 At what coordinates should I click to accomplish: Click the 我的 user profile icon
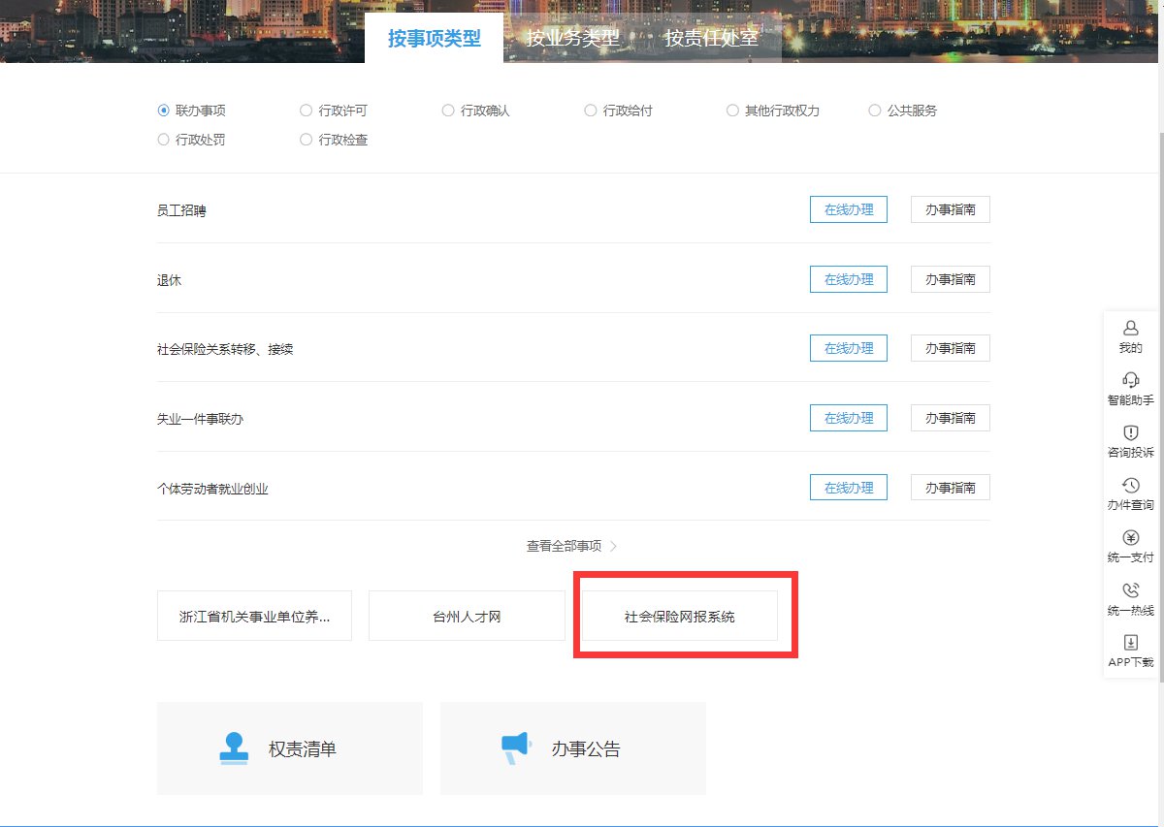pyautogui.click(x=1130, y=329)
